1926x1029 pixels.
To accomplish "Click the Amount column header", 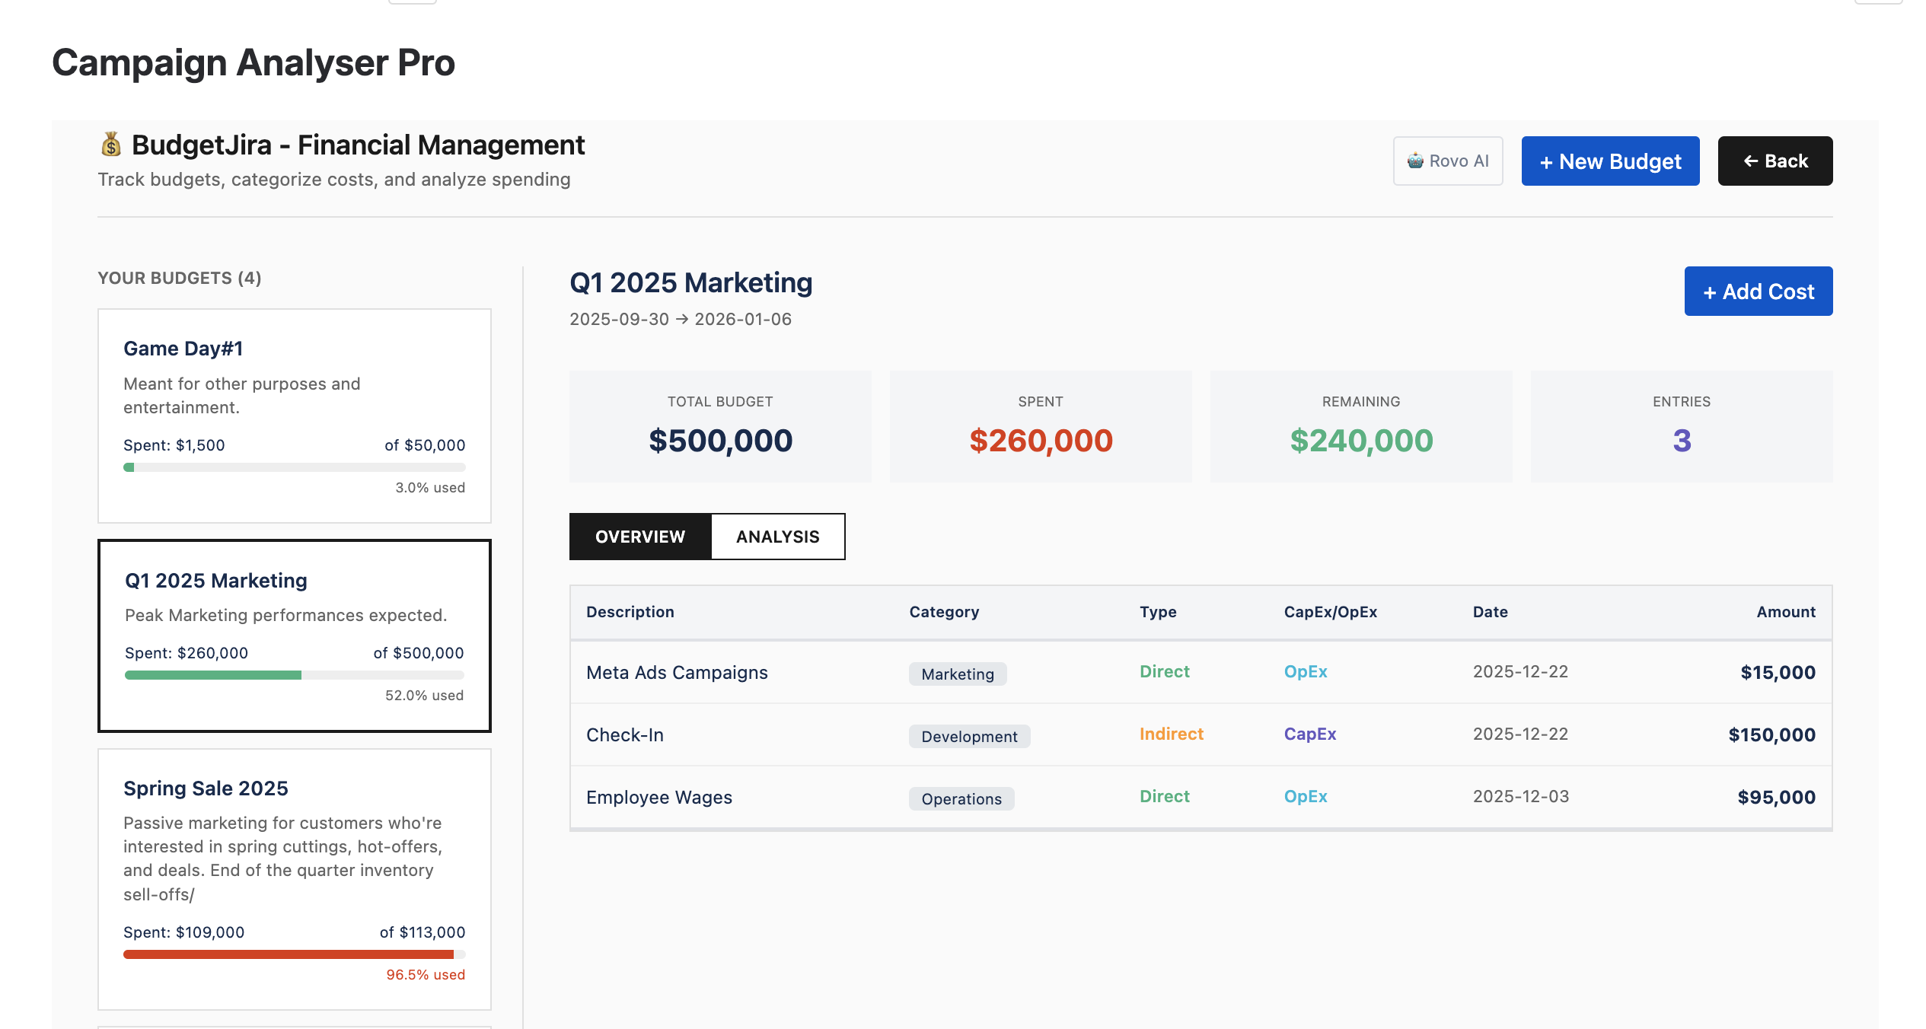I will tap(1785, 612).
